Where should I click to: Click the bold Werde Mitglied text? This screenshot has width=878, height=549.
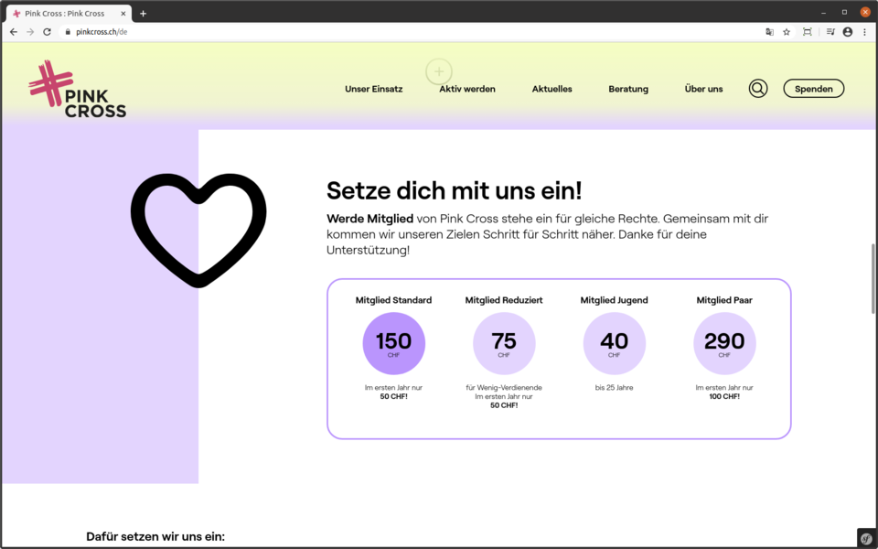click(370, 219)
